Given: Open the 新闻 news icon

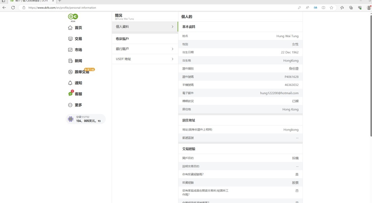Looking at the screenshot, I should point(70,61).
